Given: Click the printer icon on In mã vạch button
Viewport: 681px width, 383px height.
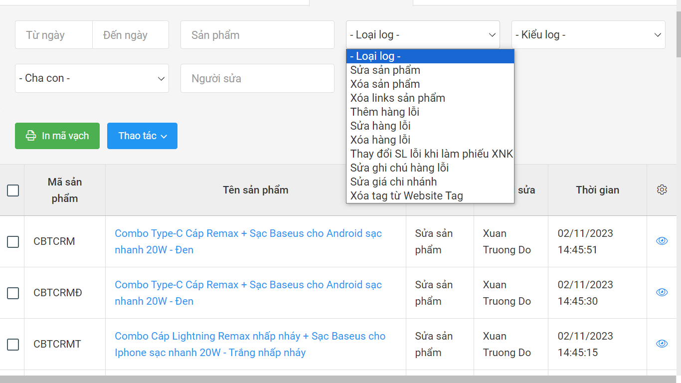Looking at the screenshot, I should point(31,136).
